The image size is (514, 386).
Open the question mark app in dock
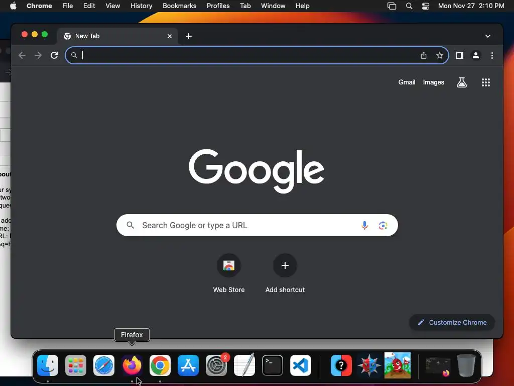coord(341,365)
